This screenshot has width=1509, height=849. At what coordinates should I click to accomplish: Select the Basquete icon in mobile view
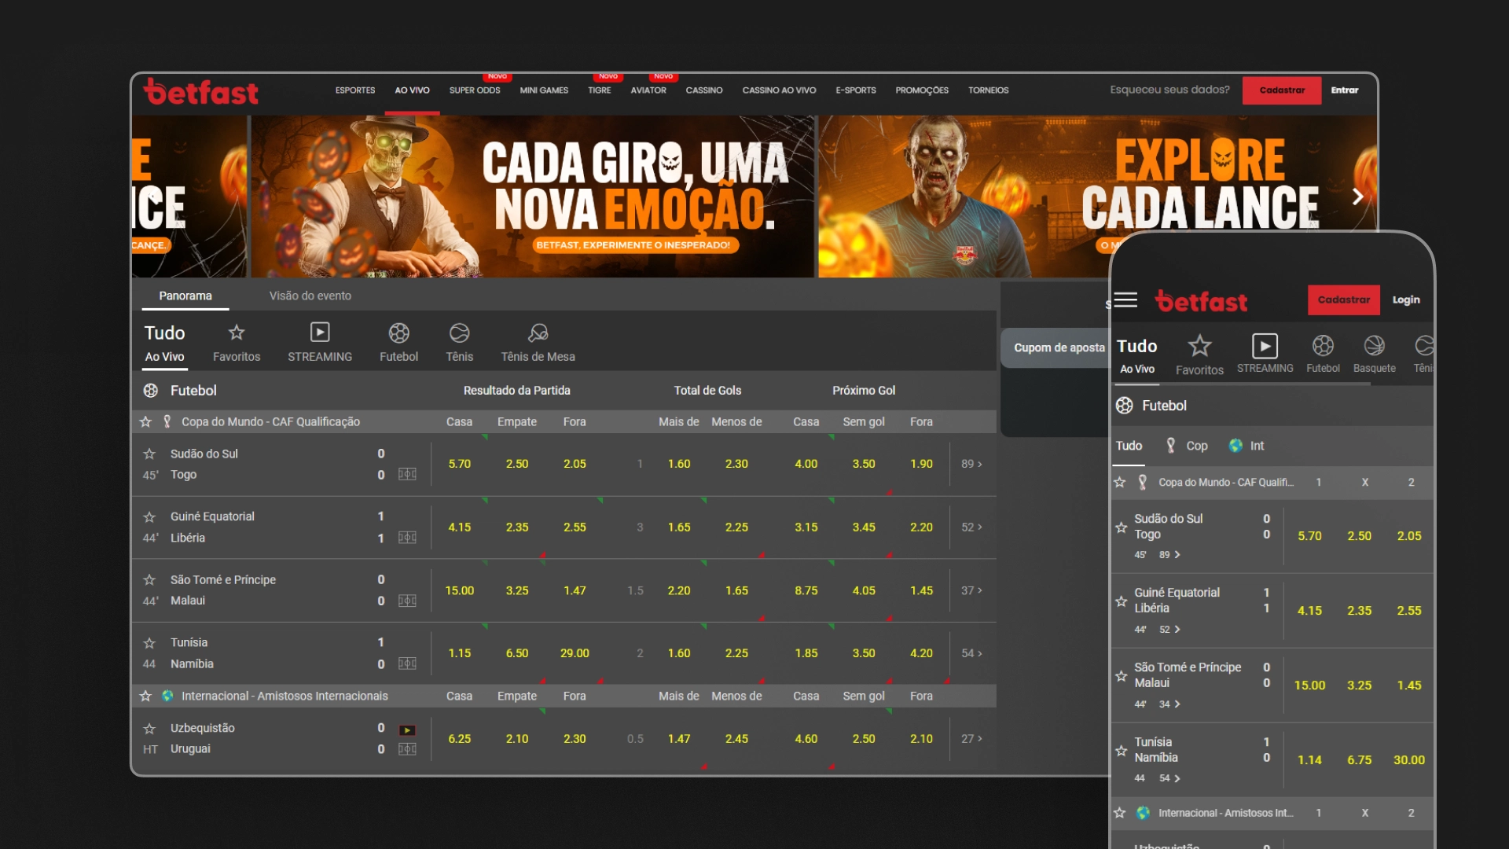1374,347
